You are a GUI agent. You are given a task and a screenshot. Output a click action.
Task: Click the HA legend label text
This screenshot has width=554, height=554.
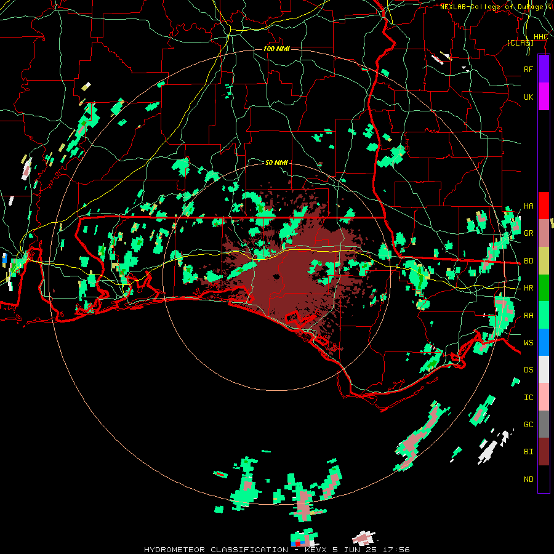click(x=528, y=206)
